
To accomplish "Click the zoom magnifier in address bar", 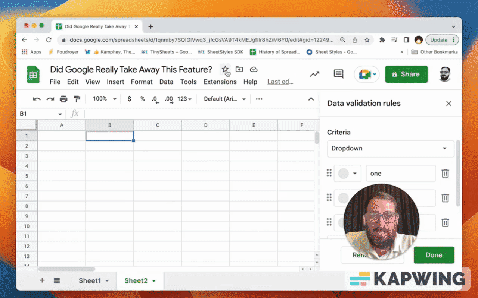I will tap(342, 40).
